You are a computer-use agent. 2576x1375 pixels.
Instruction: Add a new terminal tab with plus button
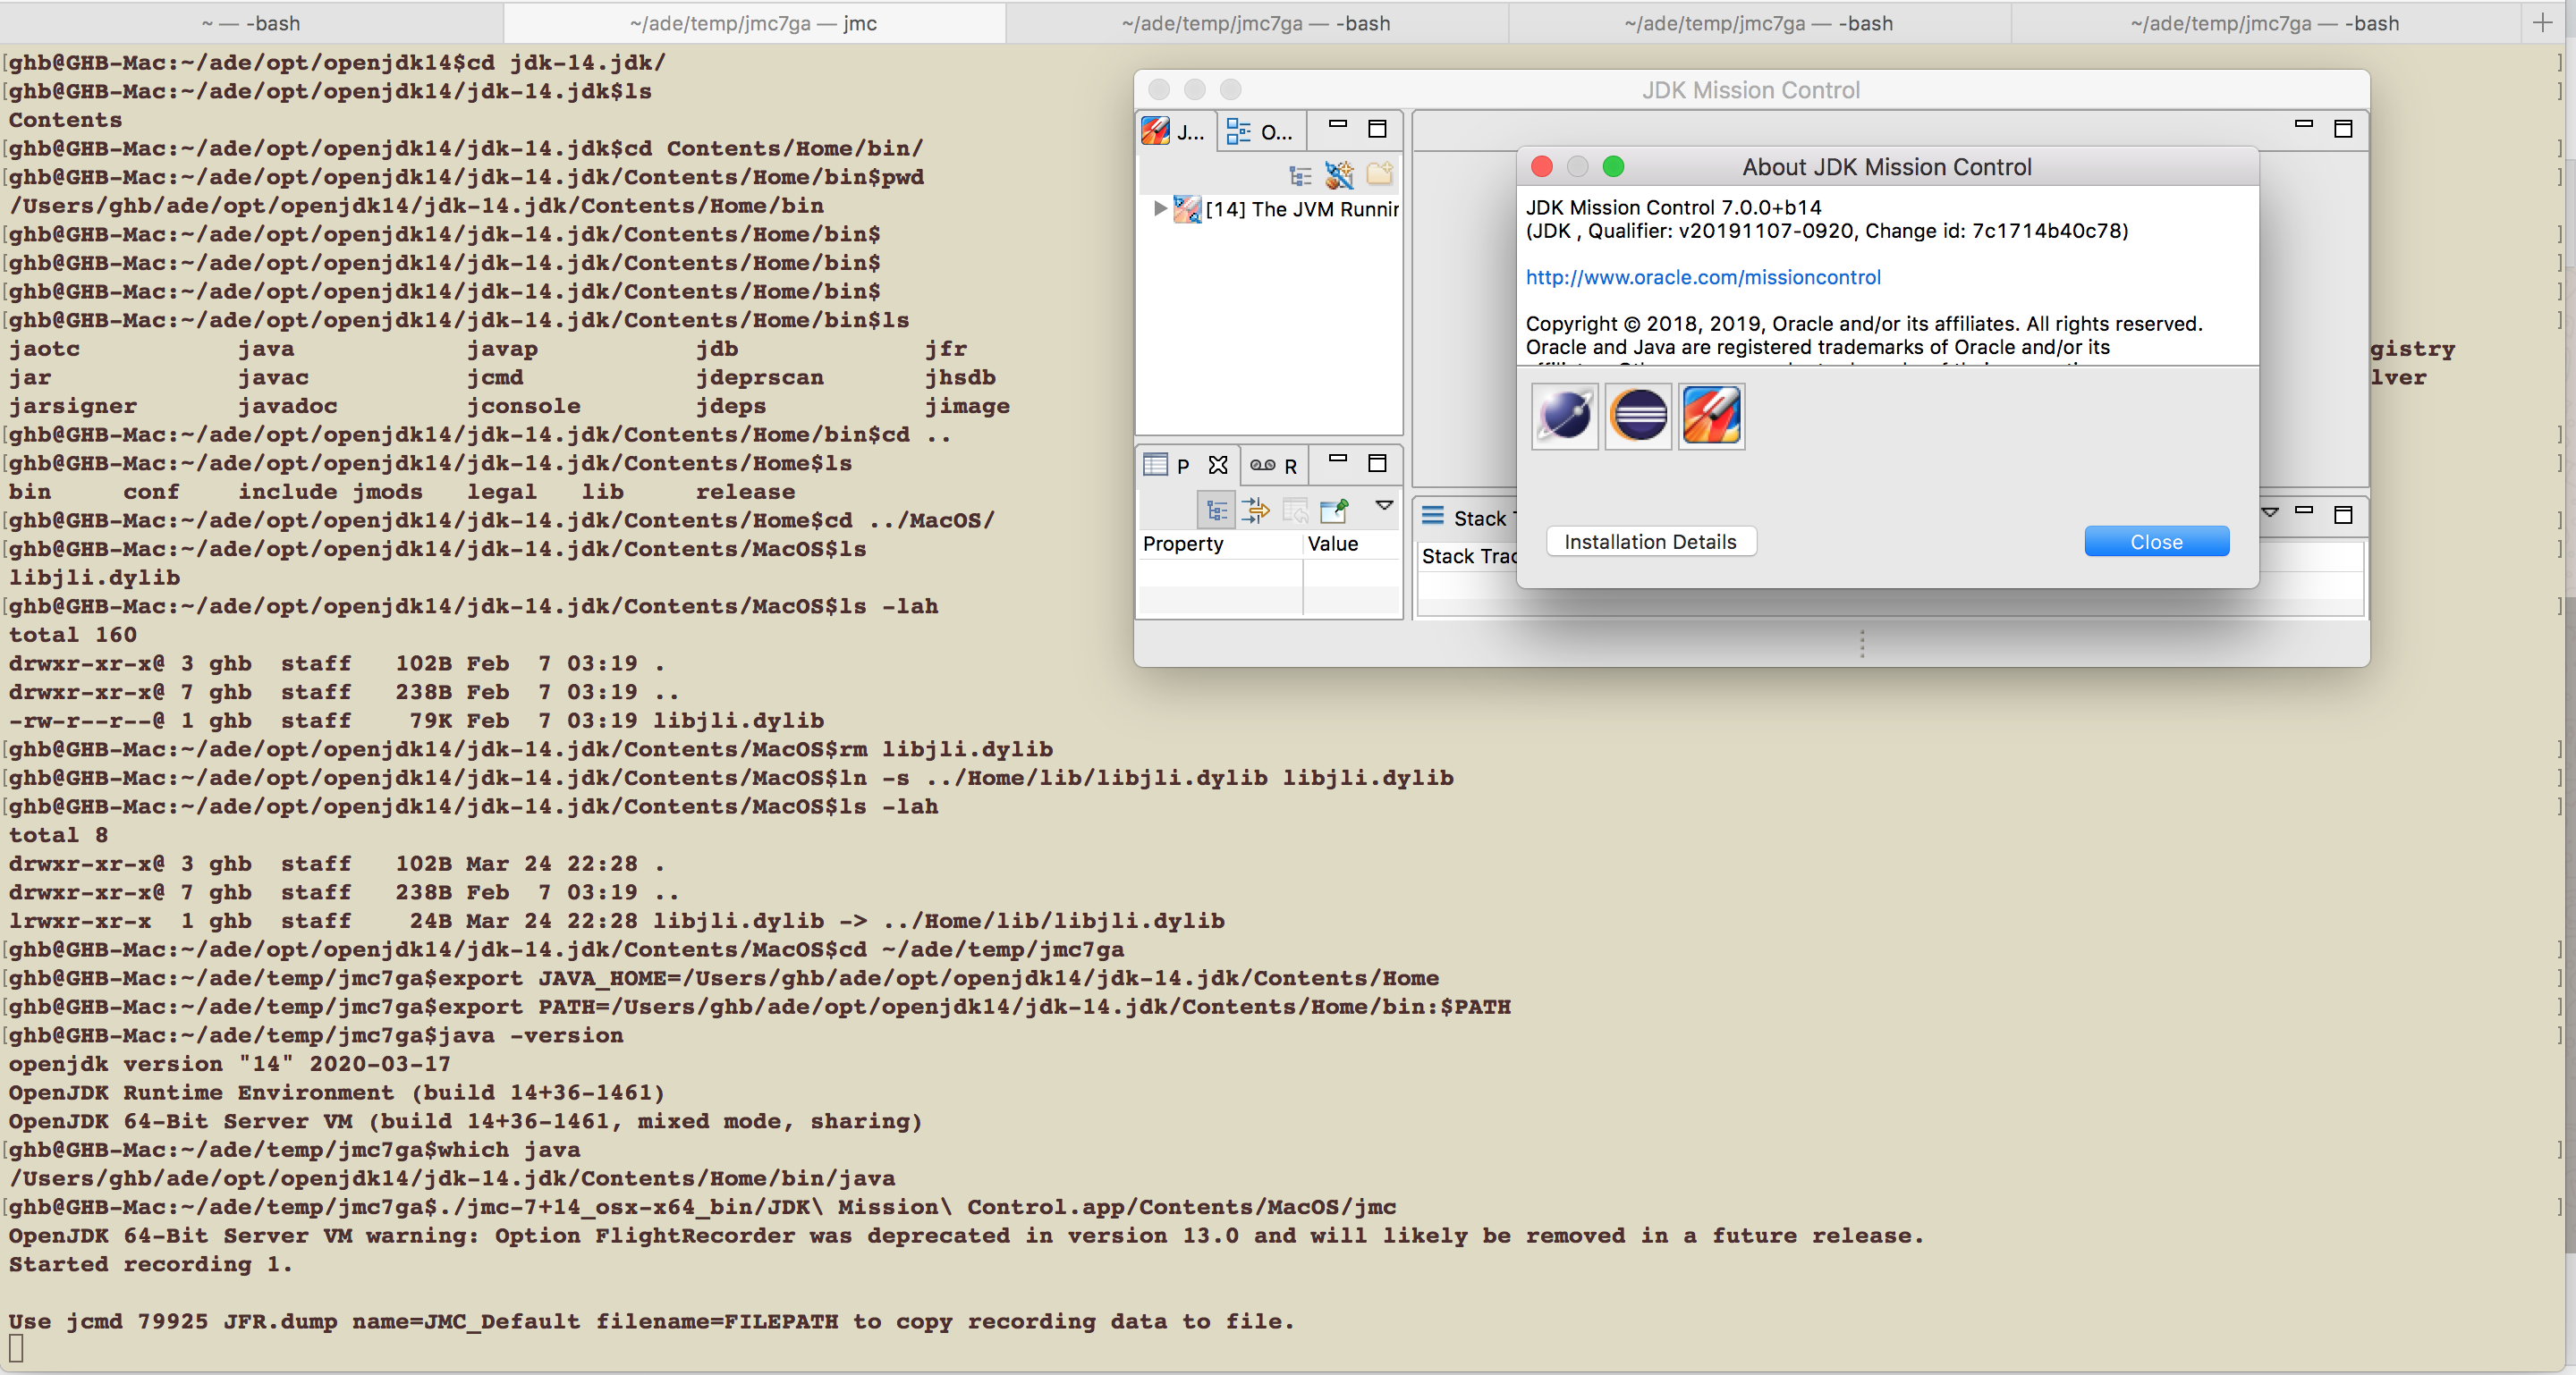tap(2541, 22)
